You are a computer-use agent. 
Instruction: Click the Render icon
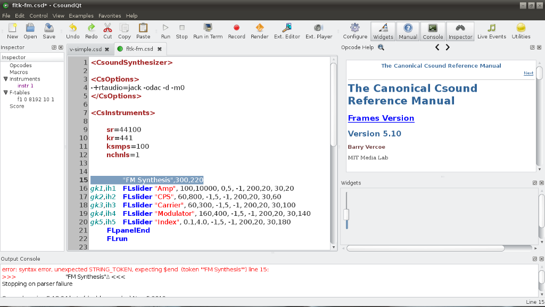coord(259,31)
